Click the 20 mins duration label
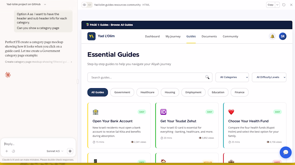295x165 pixels. [166, 138]
